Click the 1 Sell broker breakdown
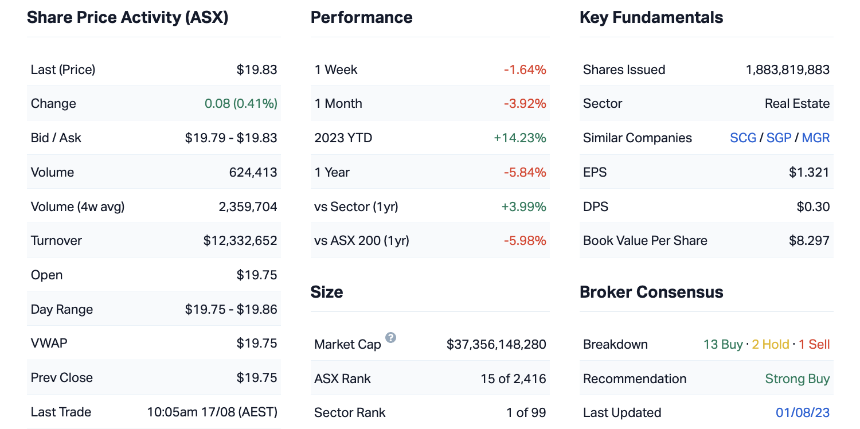 (x=814, y=344)
